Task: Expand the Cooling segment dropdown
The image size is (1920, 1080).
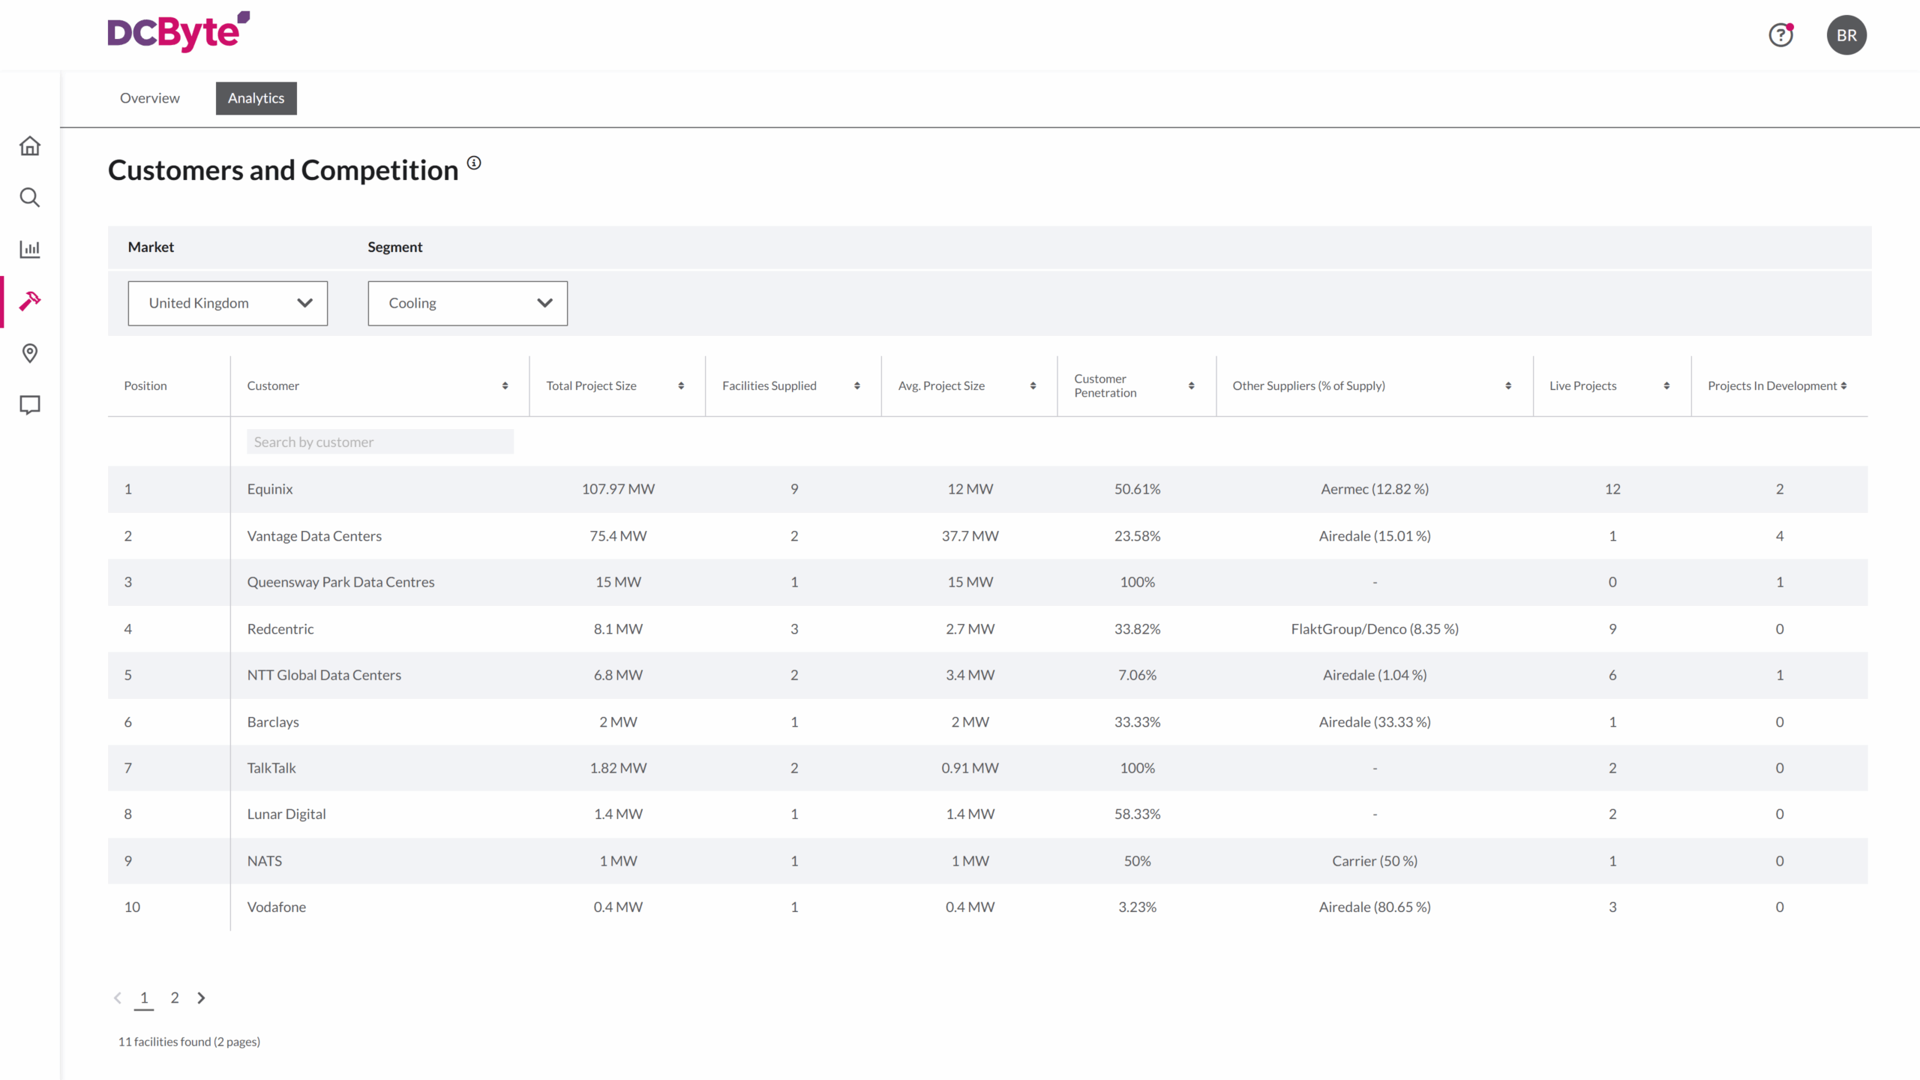Action: (467, 303)
